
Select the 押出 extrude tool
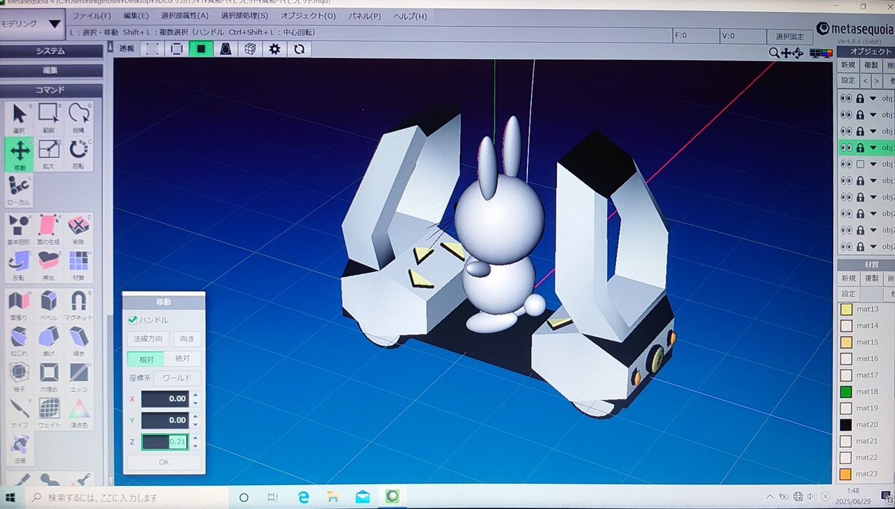(x=49, y=265)
